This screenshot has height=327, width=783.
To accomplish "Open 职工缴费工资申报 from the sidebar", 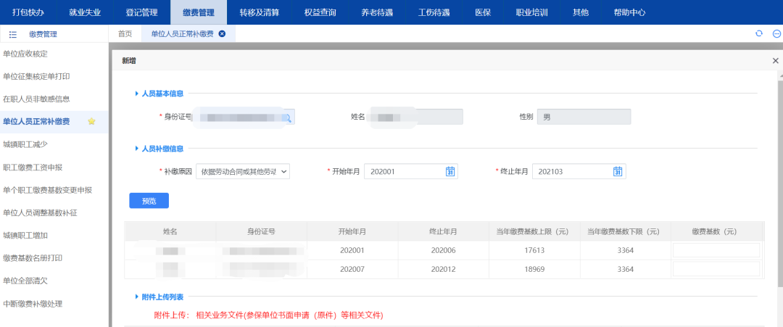I will 33,167.
